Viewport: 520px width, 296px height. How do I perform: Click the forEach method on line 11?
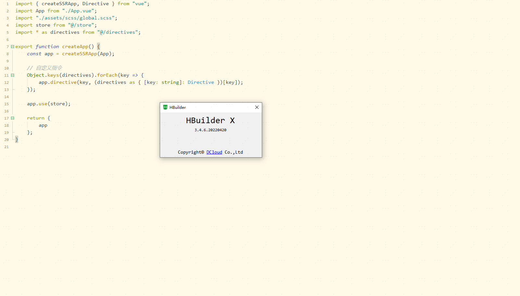107,75
